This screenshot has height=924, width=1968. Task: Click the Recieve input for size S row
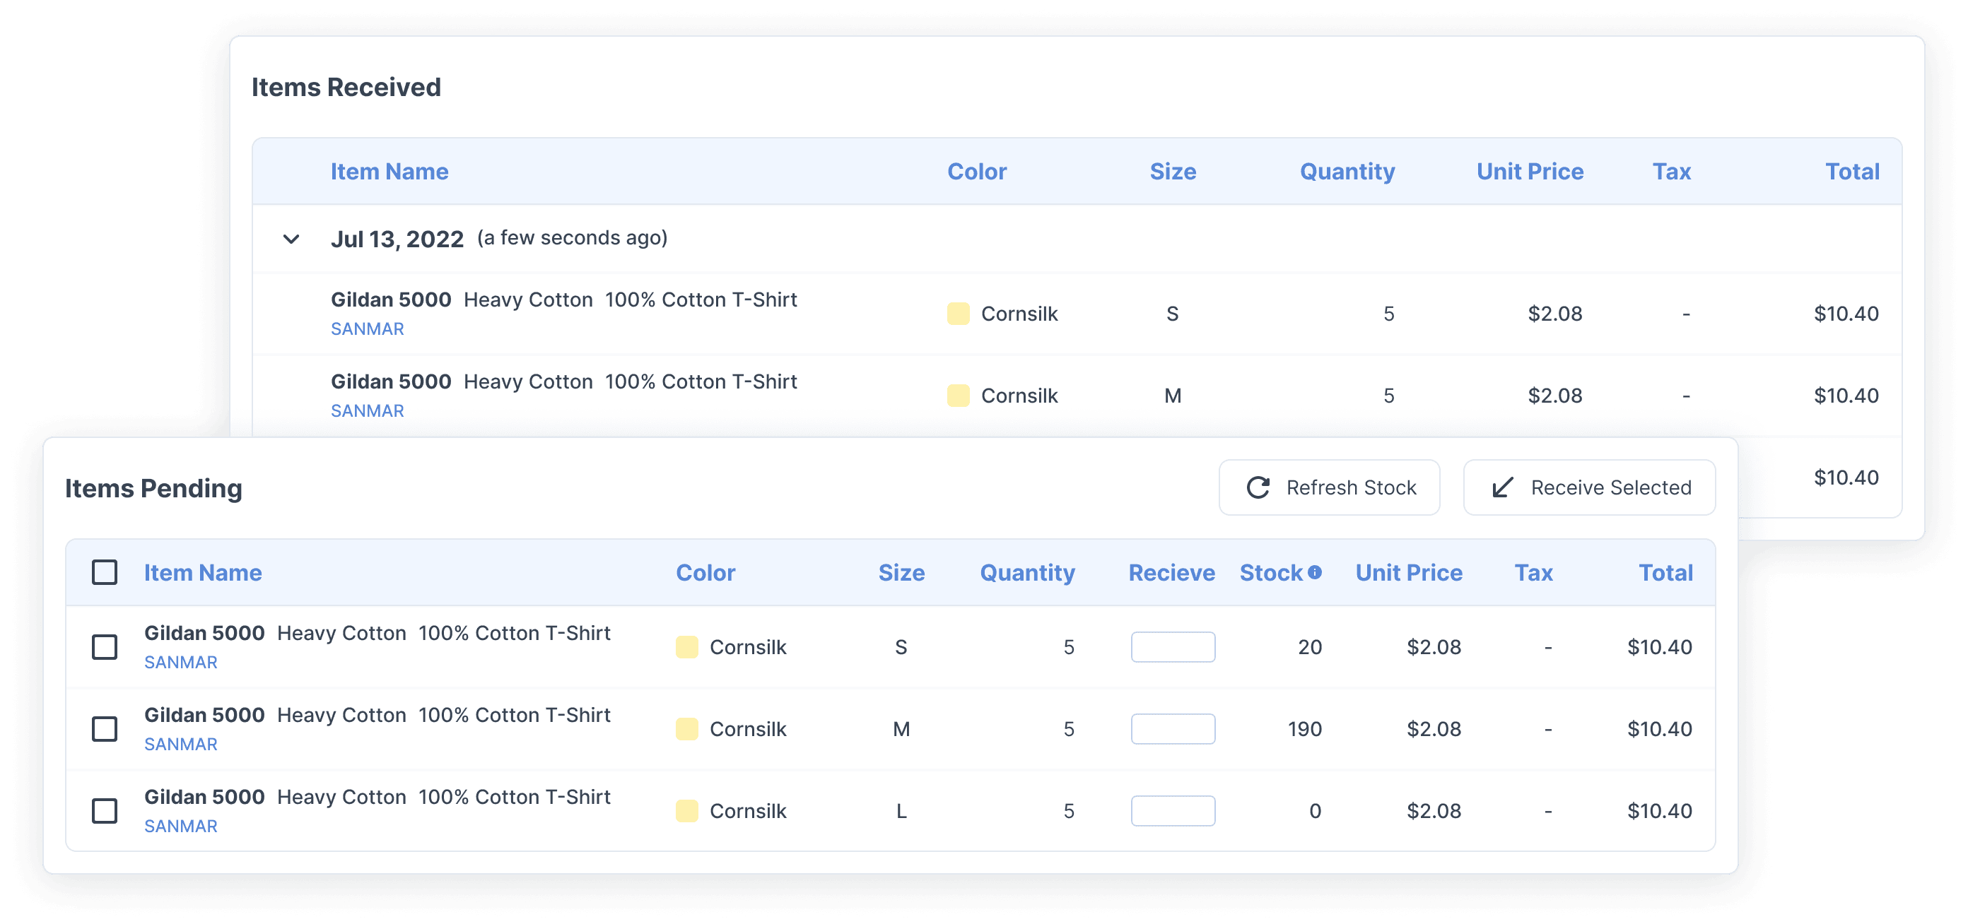[x=1173, y=647]
